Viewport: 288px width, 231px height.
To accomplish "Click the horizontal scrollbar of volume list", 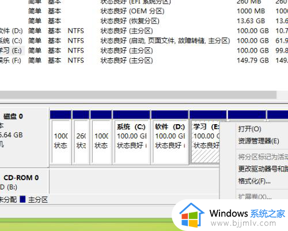I will click(x=138, y=95).
